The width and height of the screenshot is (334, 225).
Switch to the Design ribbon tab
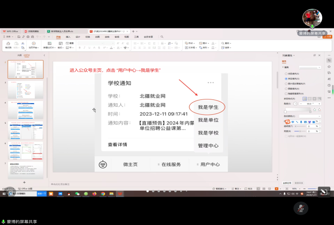(x=78, y=37)
